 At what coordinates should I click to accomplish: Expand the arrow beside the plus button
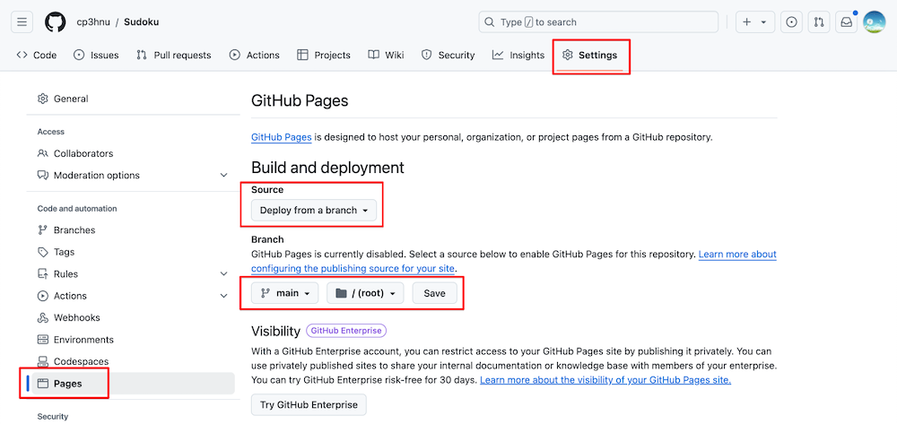[x=763, y=22]
